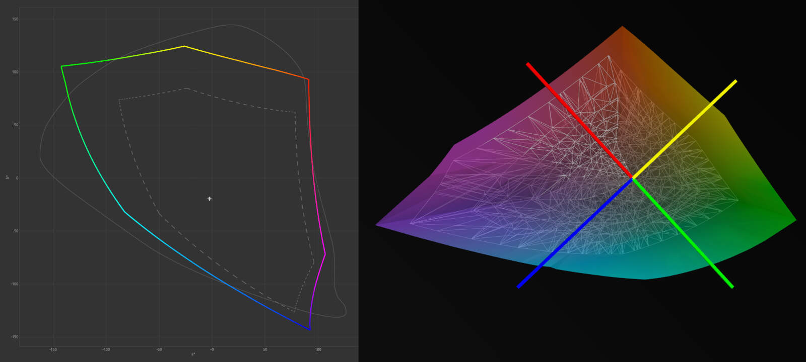Click the dashed gamut's top peak vertex
The width and height of the screenshot is (806, 362).
point(186,88)
